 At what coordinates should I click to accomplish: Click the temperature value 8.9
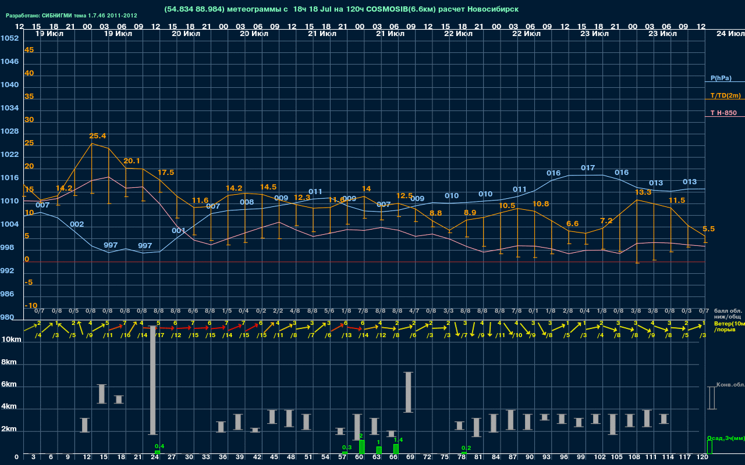470,213
